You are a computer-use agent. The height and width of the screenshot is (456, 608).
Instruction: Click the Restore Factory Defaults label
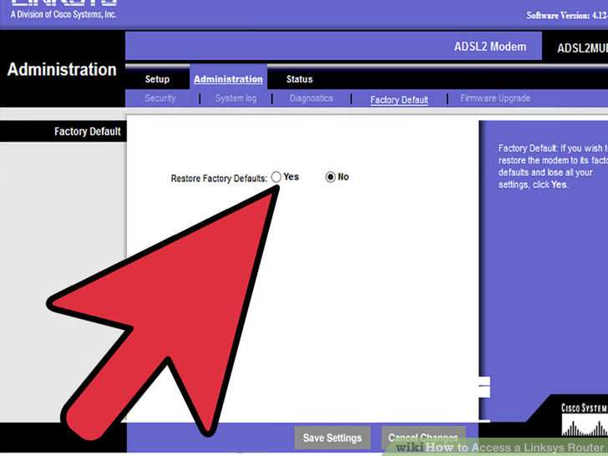(x=219, y=179)
